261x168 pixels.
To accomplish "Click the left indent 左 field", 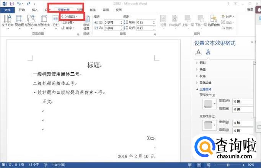I will (113, 22).
